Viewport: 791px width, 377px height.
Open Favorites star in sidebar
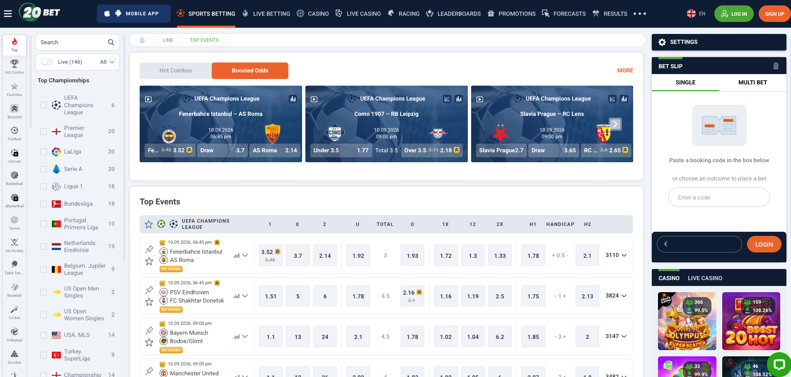(x=15, y=89)
